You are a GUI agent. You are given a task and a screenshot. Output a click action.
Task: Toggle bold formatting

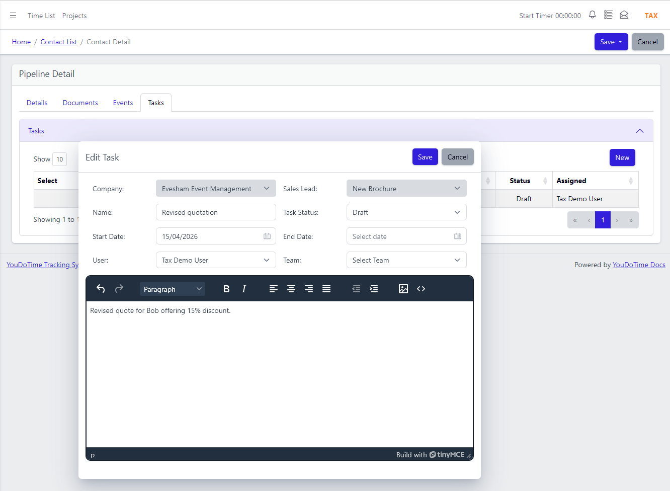click(x=226, y=289)
